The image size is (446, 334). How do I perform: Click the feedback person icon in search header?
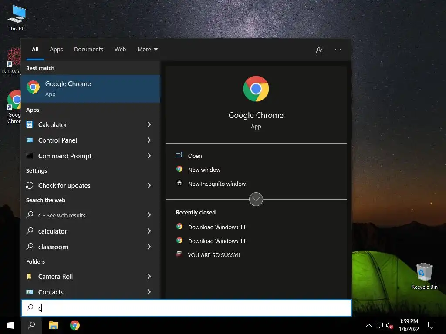tap(320, 49)
